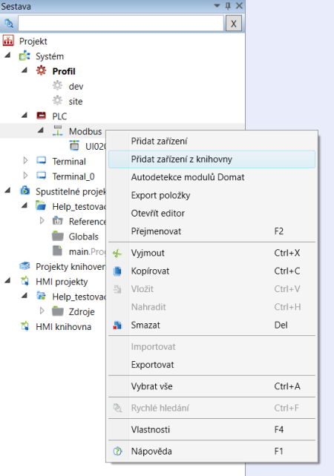
Task: Click the Smazat delete icon in the context menu
Action: pyautogui.click(x=117, y=325)
